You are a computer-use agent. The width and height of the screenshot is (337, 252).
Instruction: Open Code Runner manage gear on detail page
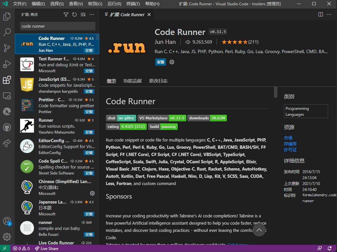tap(171, 62)
